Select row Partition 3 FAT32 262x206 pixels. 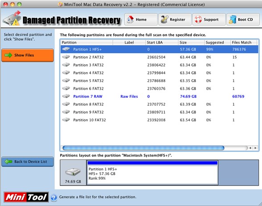(x=159, y=65)
